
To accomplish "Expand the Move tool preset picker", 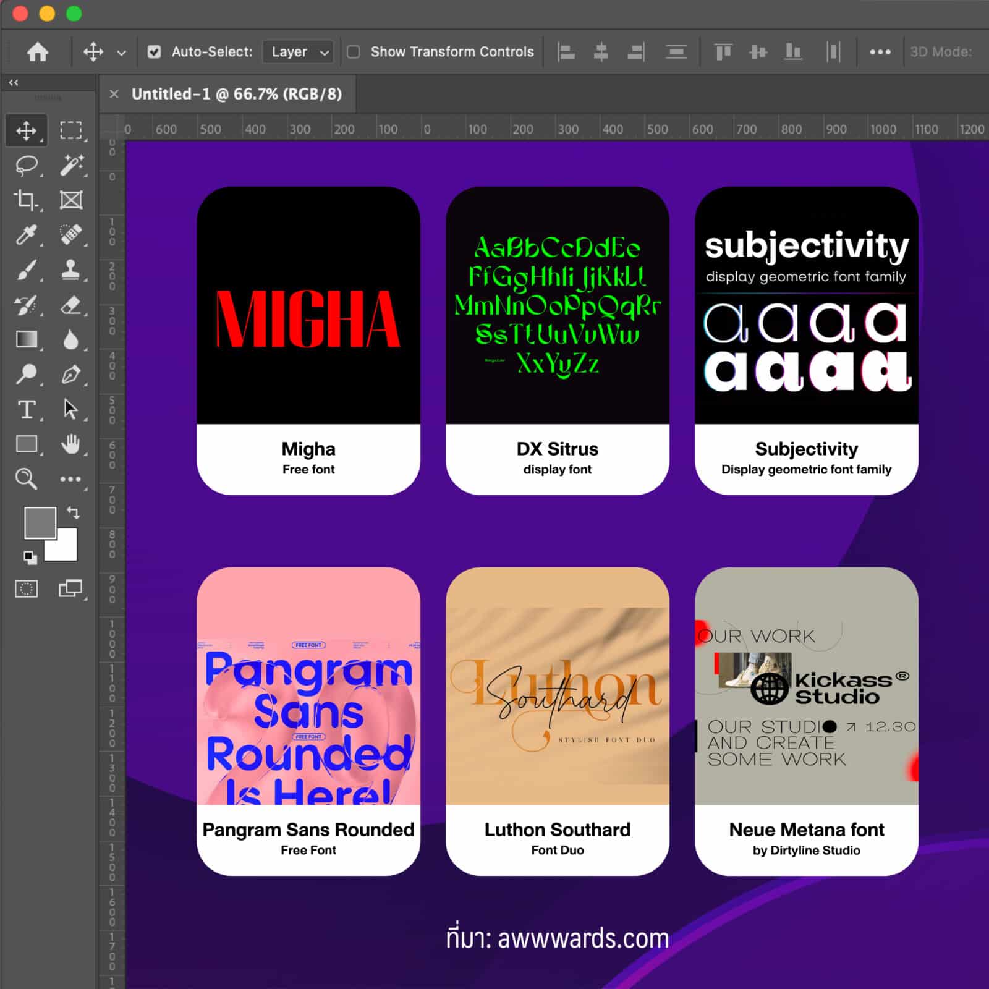I will click(122, 53).
